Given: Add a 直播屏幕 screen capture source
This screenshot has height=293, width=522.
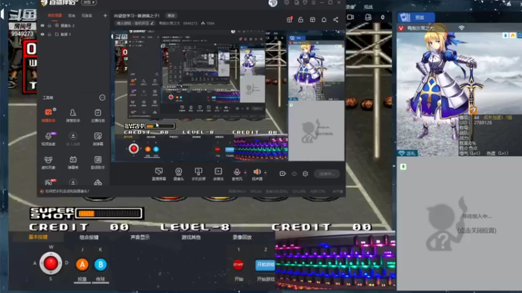Looking at the screenshot, I should tap(159, 174).
